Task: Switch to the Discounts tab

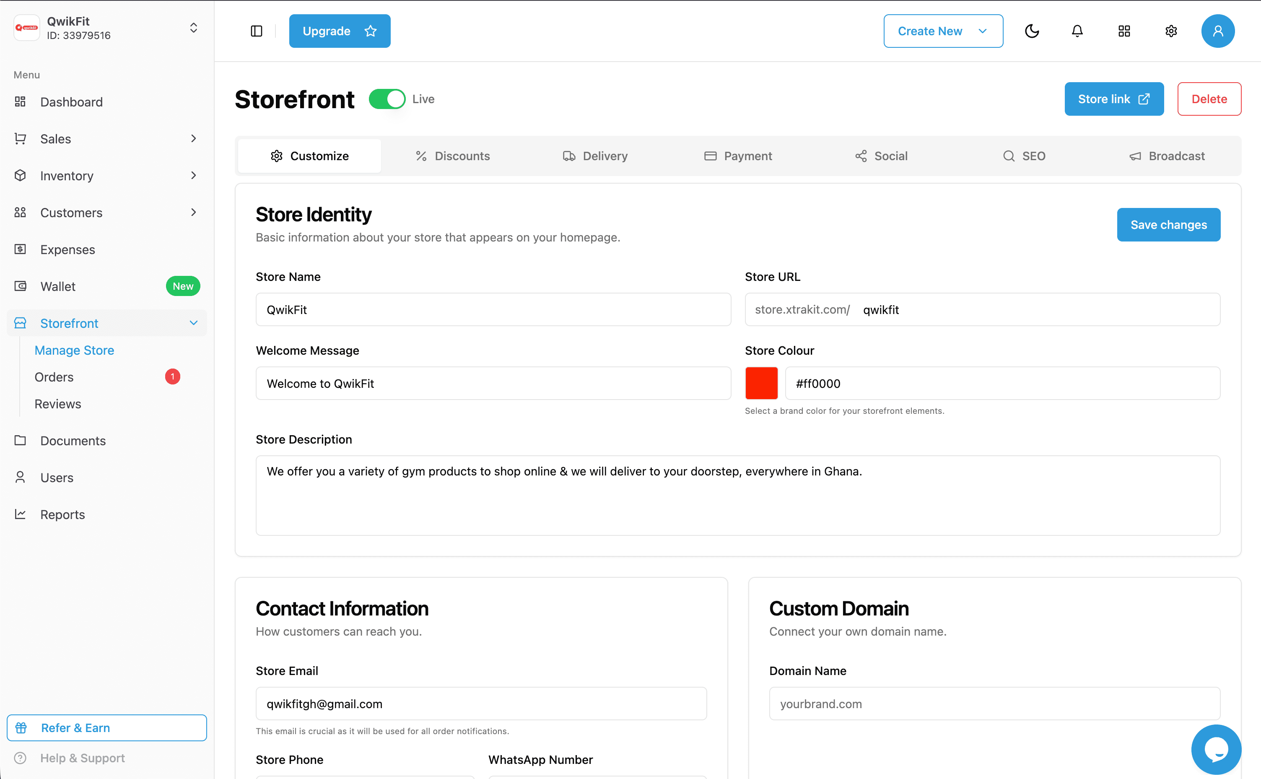Action: (452, 156)
